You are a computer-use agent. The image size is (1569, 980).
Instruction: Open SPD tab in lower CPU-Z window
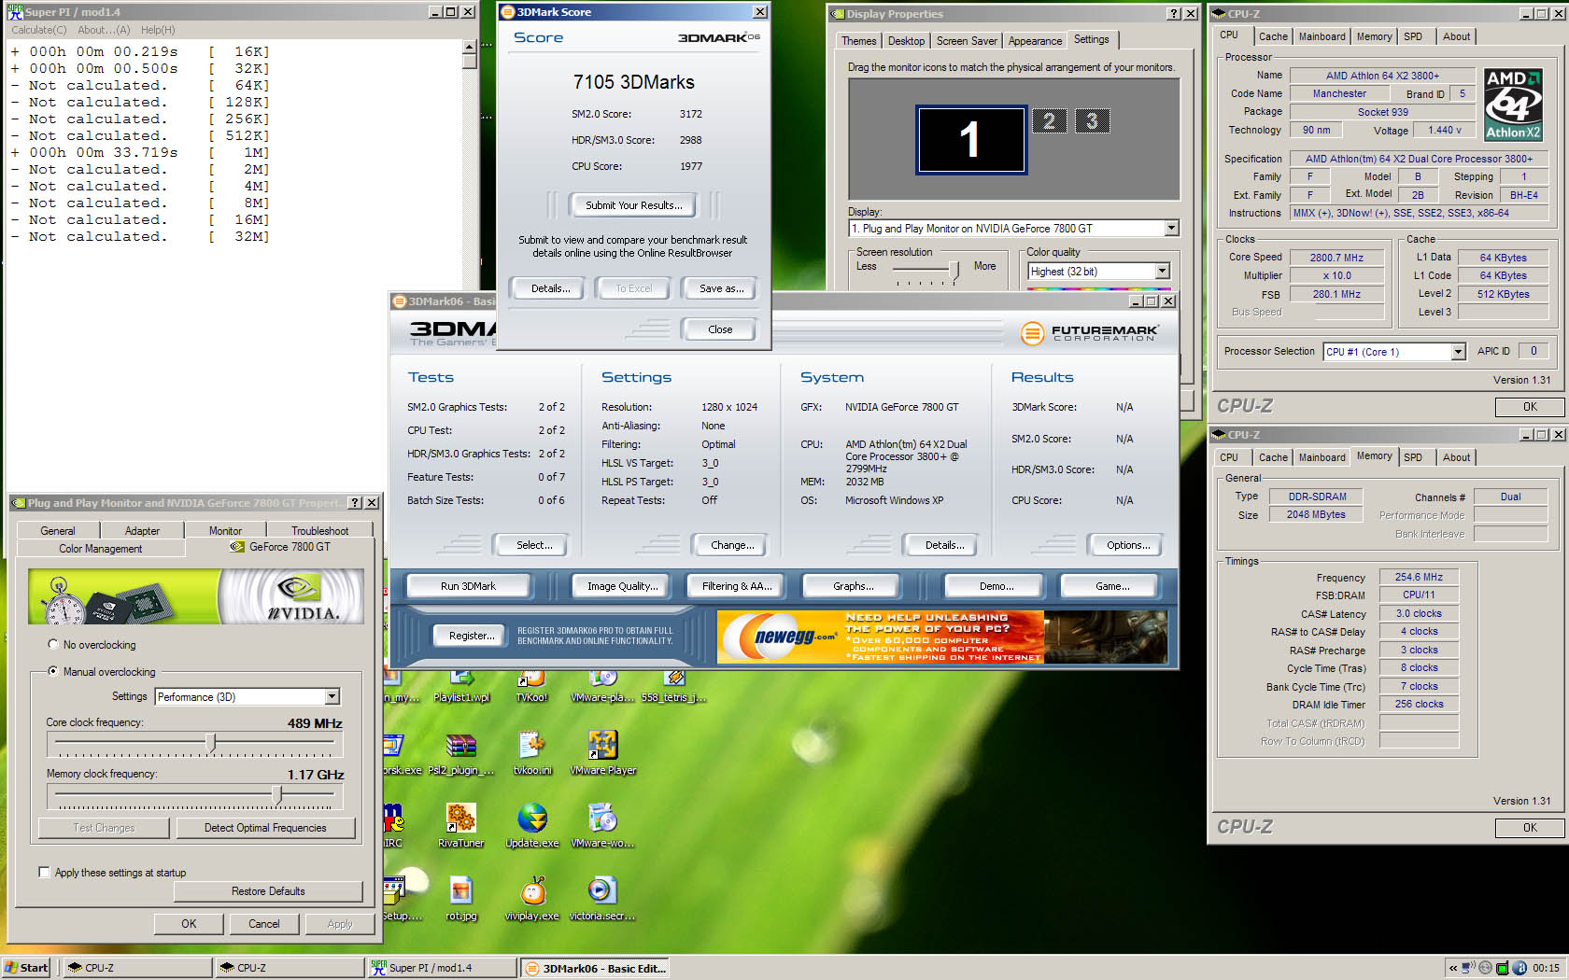tap(1413, 457)
